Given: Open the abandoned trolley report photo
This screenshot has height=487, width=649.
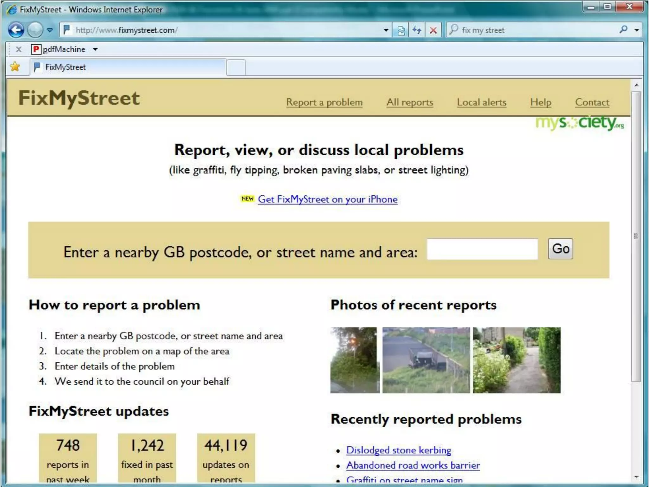Looking at the screenshot, I should tap(426, 360).
